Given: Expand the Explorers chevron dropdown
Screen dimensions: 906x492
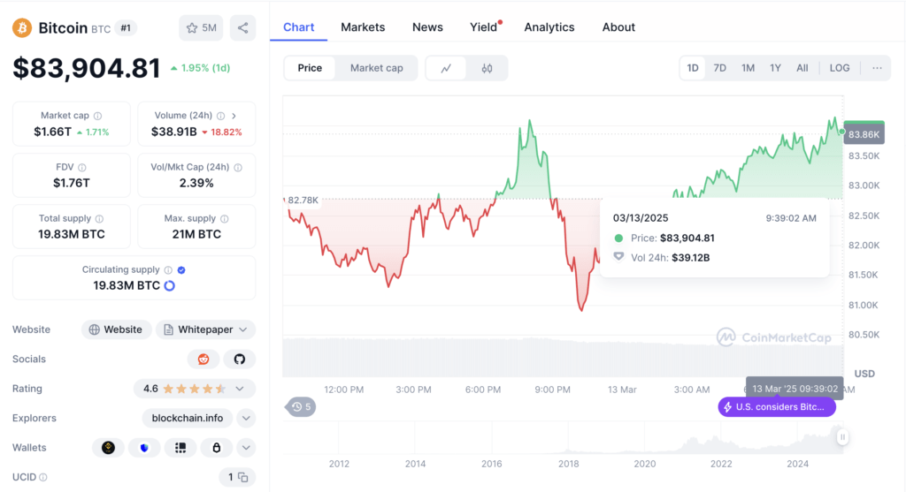Looking at the screenshot, I should point(246,418).
